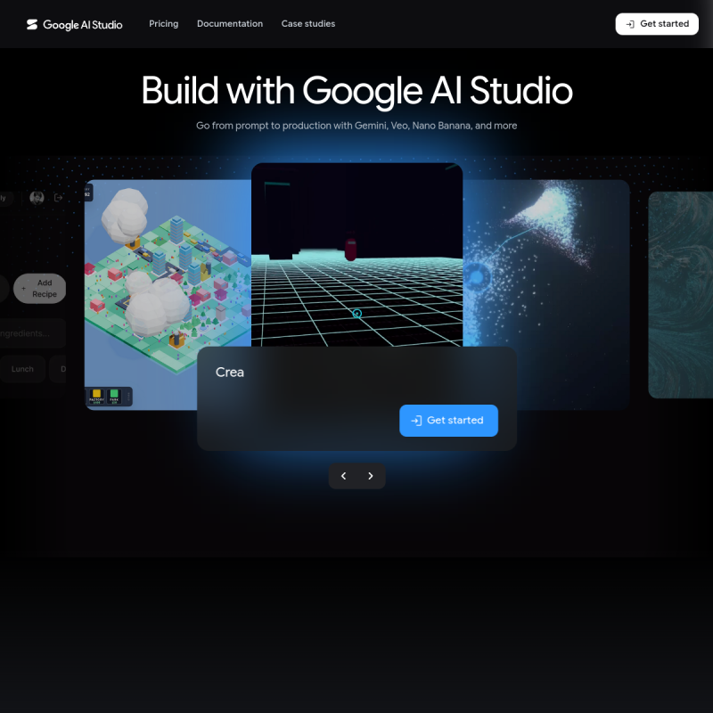Open the Documentation link

coord(230,24)
